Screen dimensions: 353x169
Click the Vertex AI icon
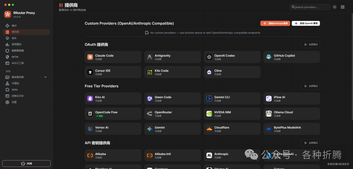[x=90, y=129]
